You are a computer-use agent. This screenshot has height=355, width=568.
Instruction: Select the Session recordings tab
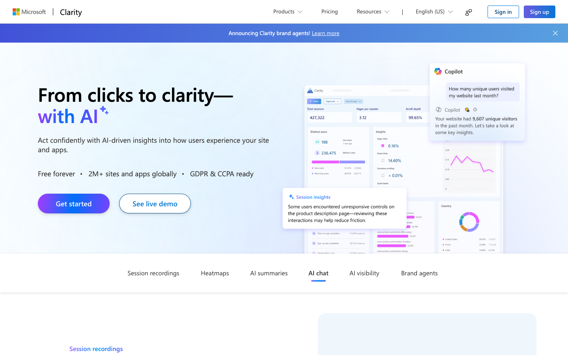coord(153,273)
